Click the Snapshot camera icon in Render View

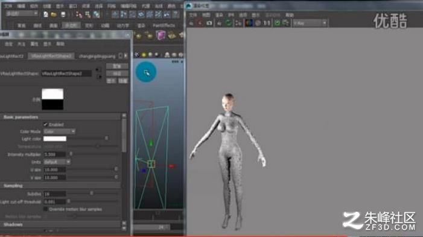(209, 24)
